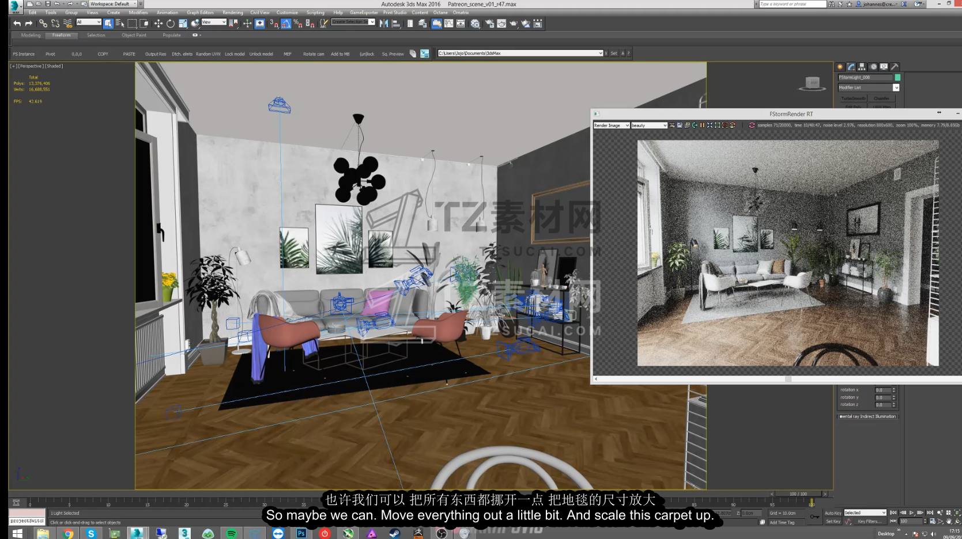Activate Select and Move tool
This screenshot has height=539, width=962.
158,24
